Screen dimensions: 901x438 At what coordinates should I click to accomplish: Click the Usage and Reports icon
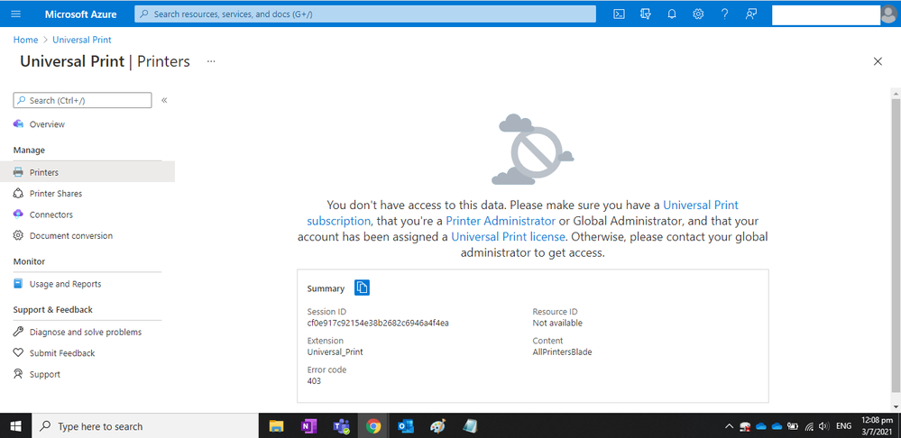coord(18,284)
